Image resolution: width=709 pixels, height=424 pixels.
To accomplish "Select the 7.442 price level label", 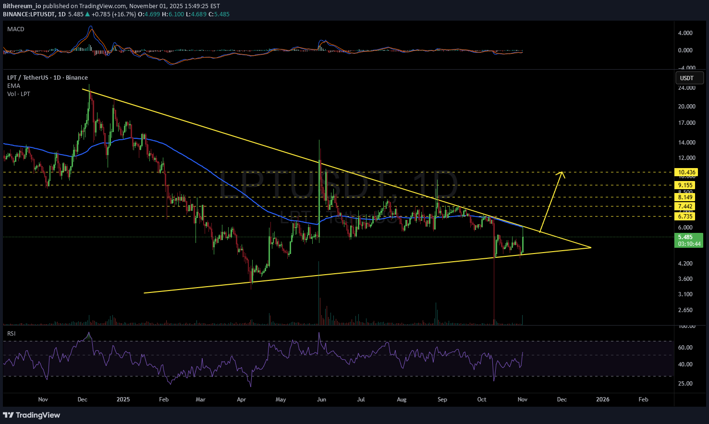I will point(685,206).
